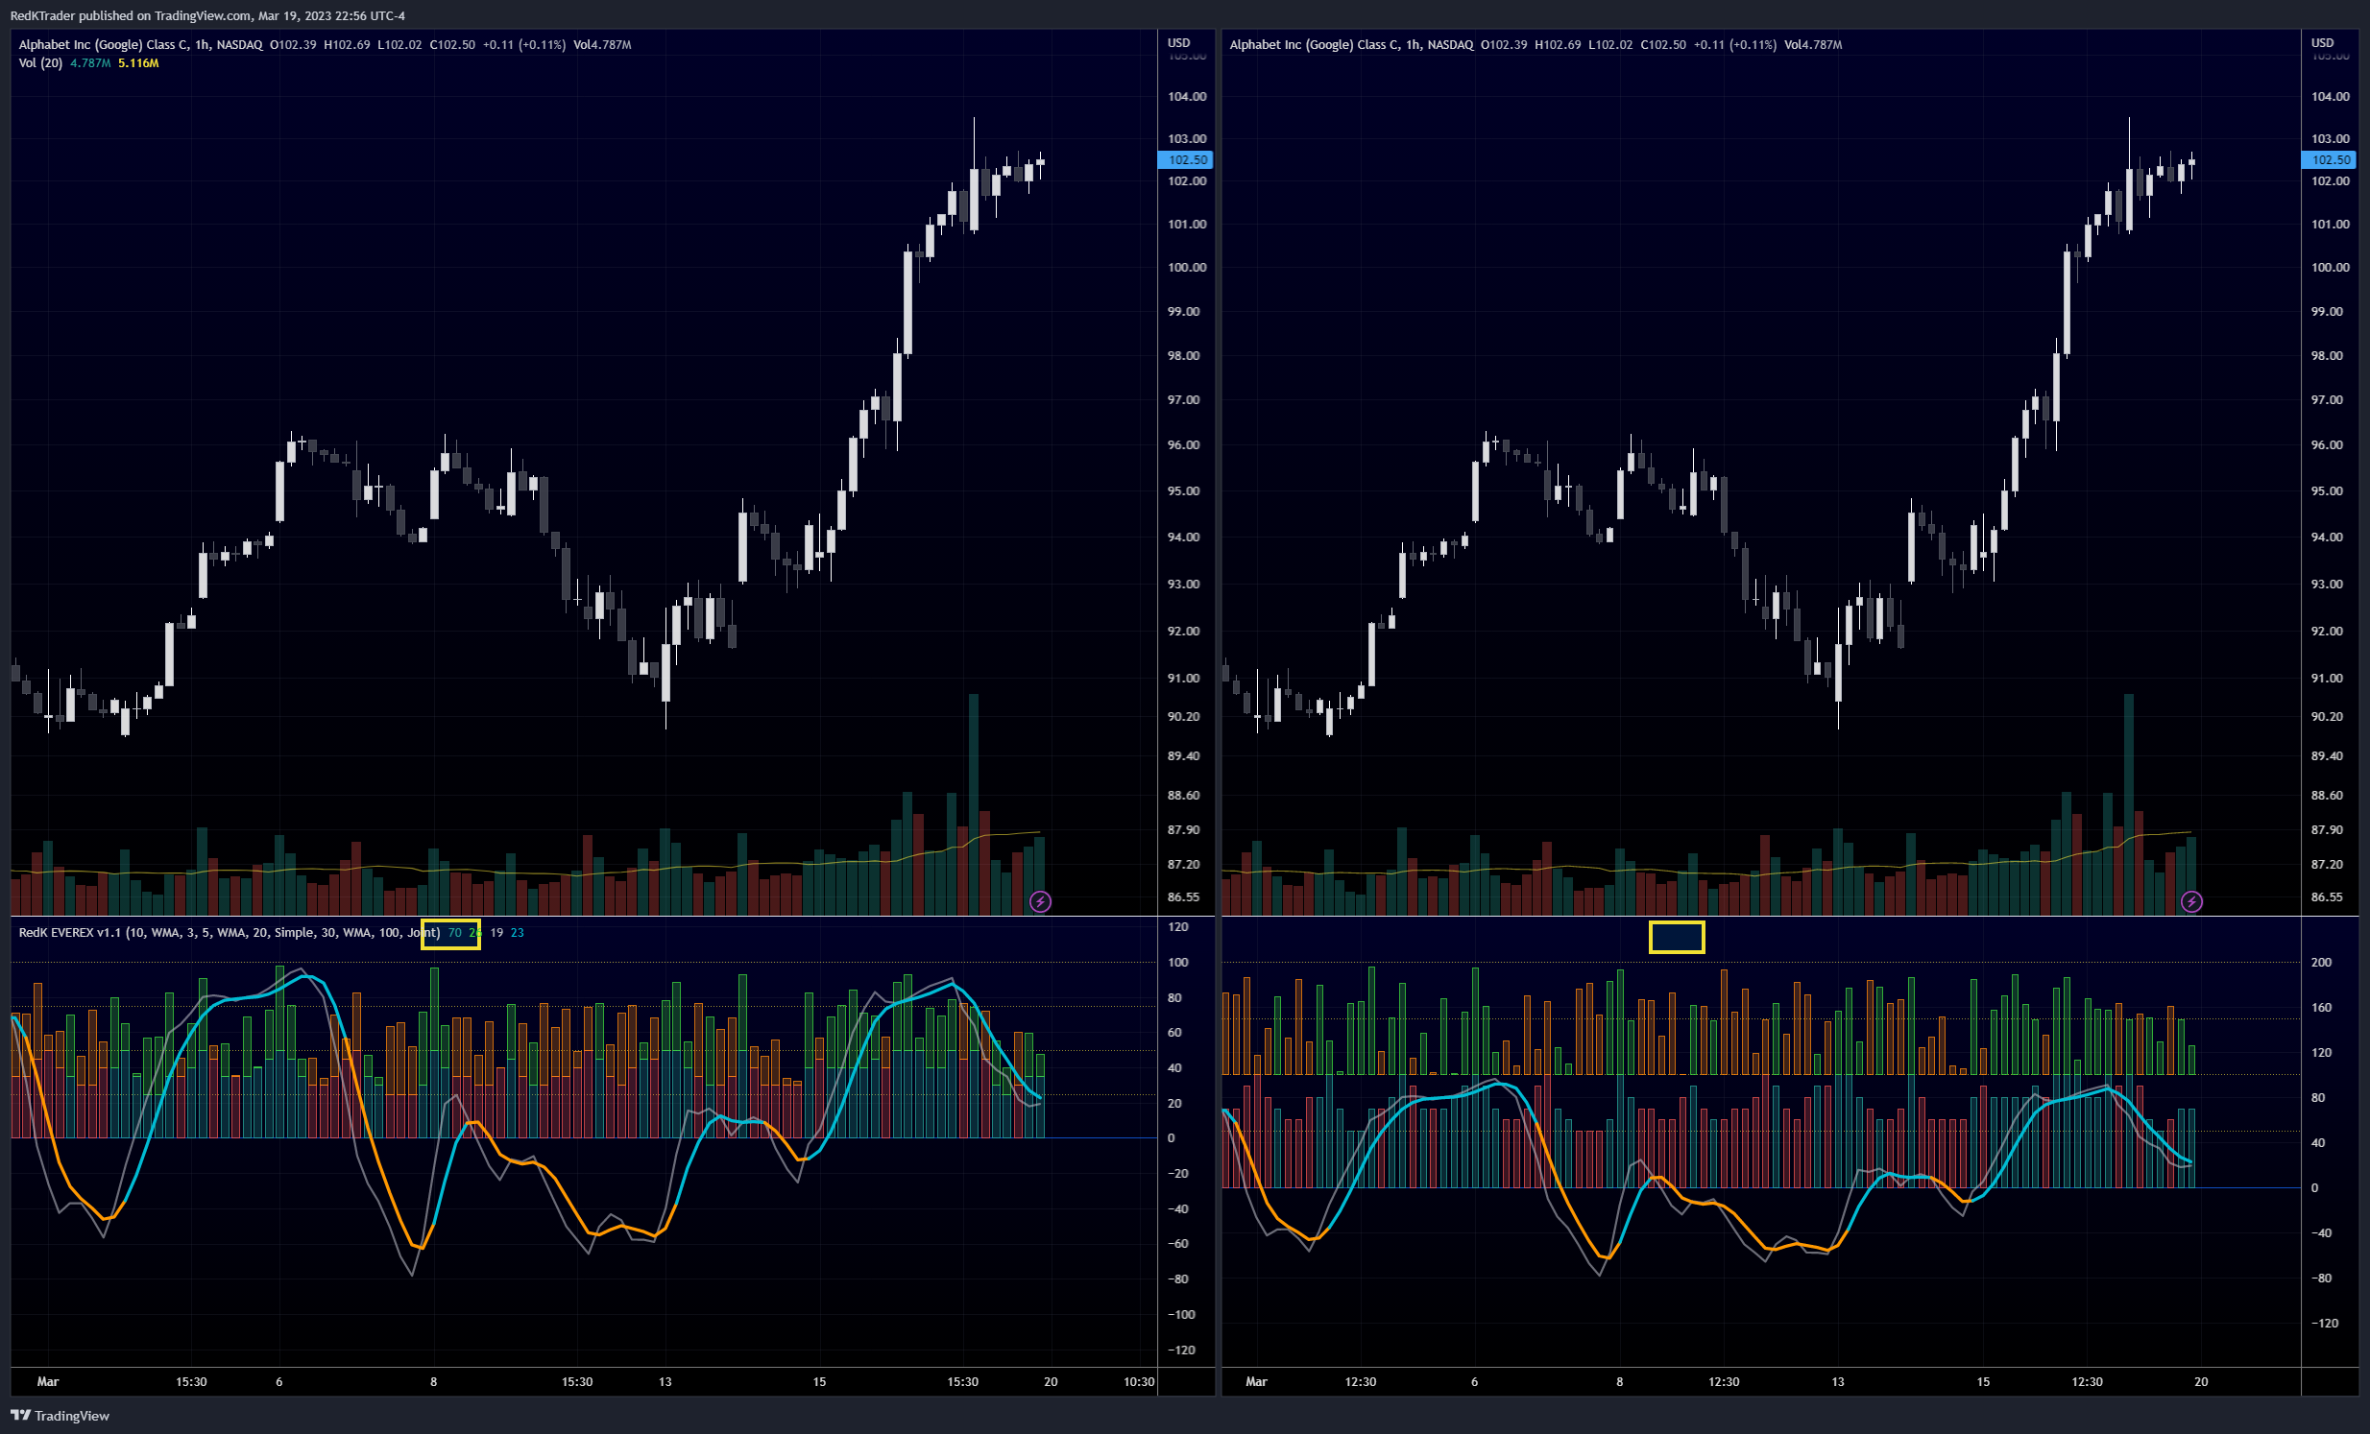Image resolution: width=2370 pixels, height=1434 pixels.
Task: Click the RedKTrader published header text
Action: (x=206, y=15)
